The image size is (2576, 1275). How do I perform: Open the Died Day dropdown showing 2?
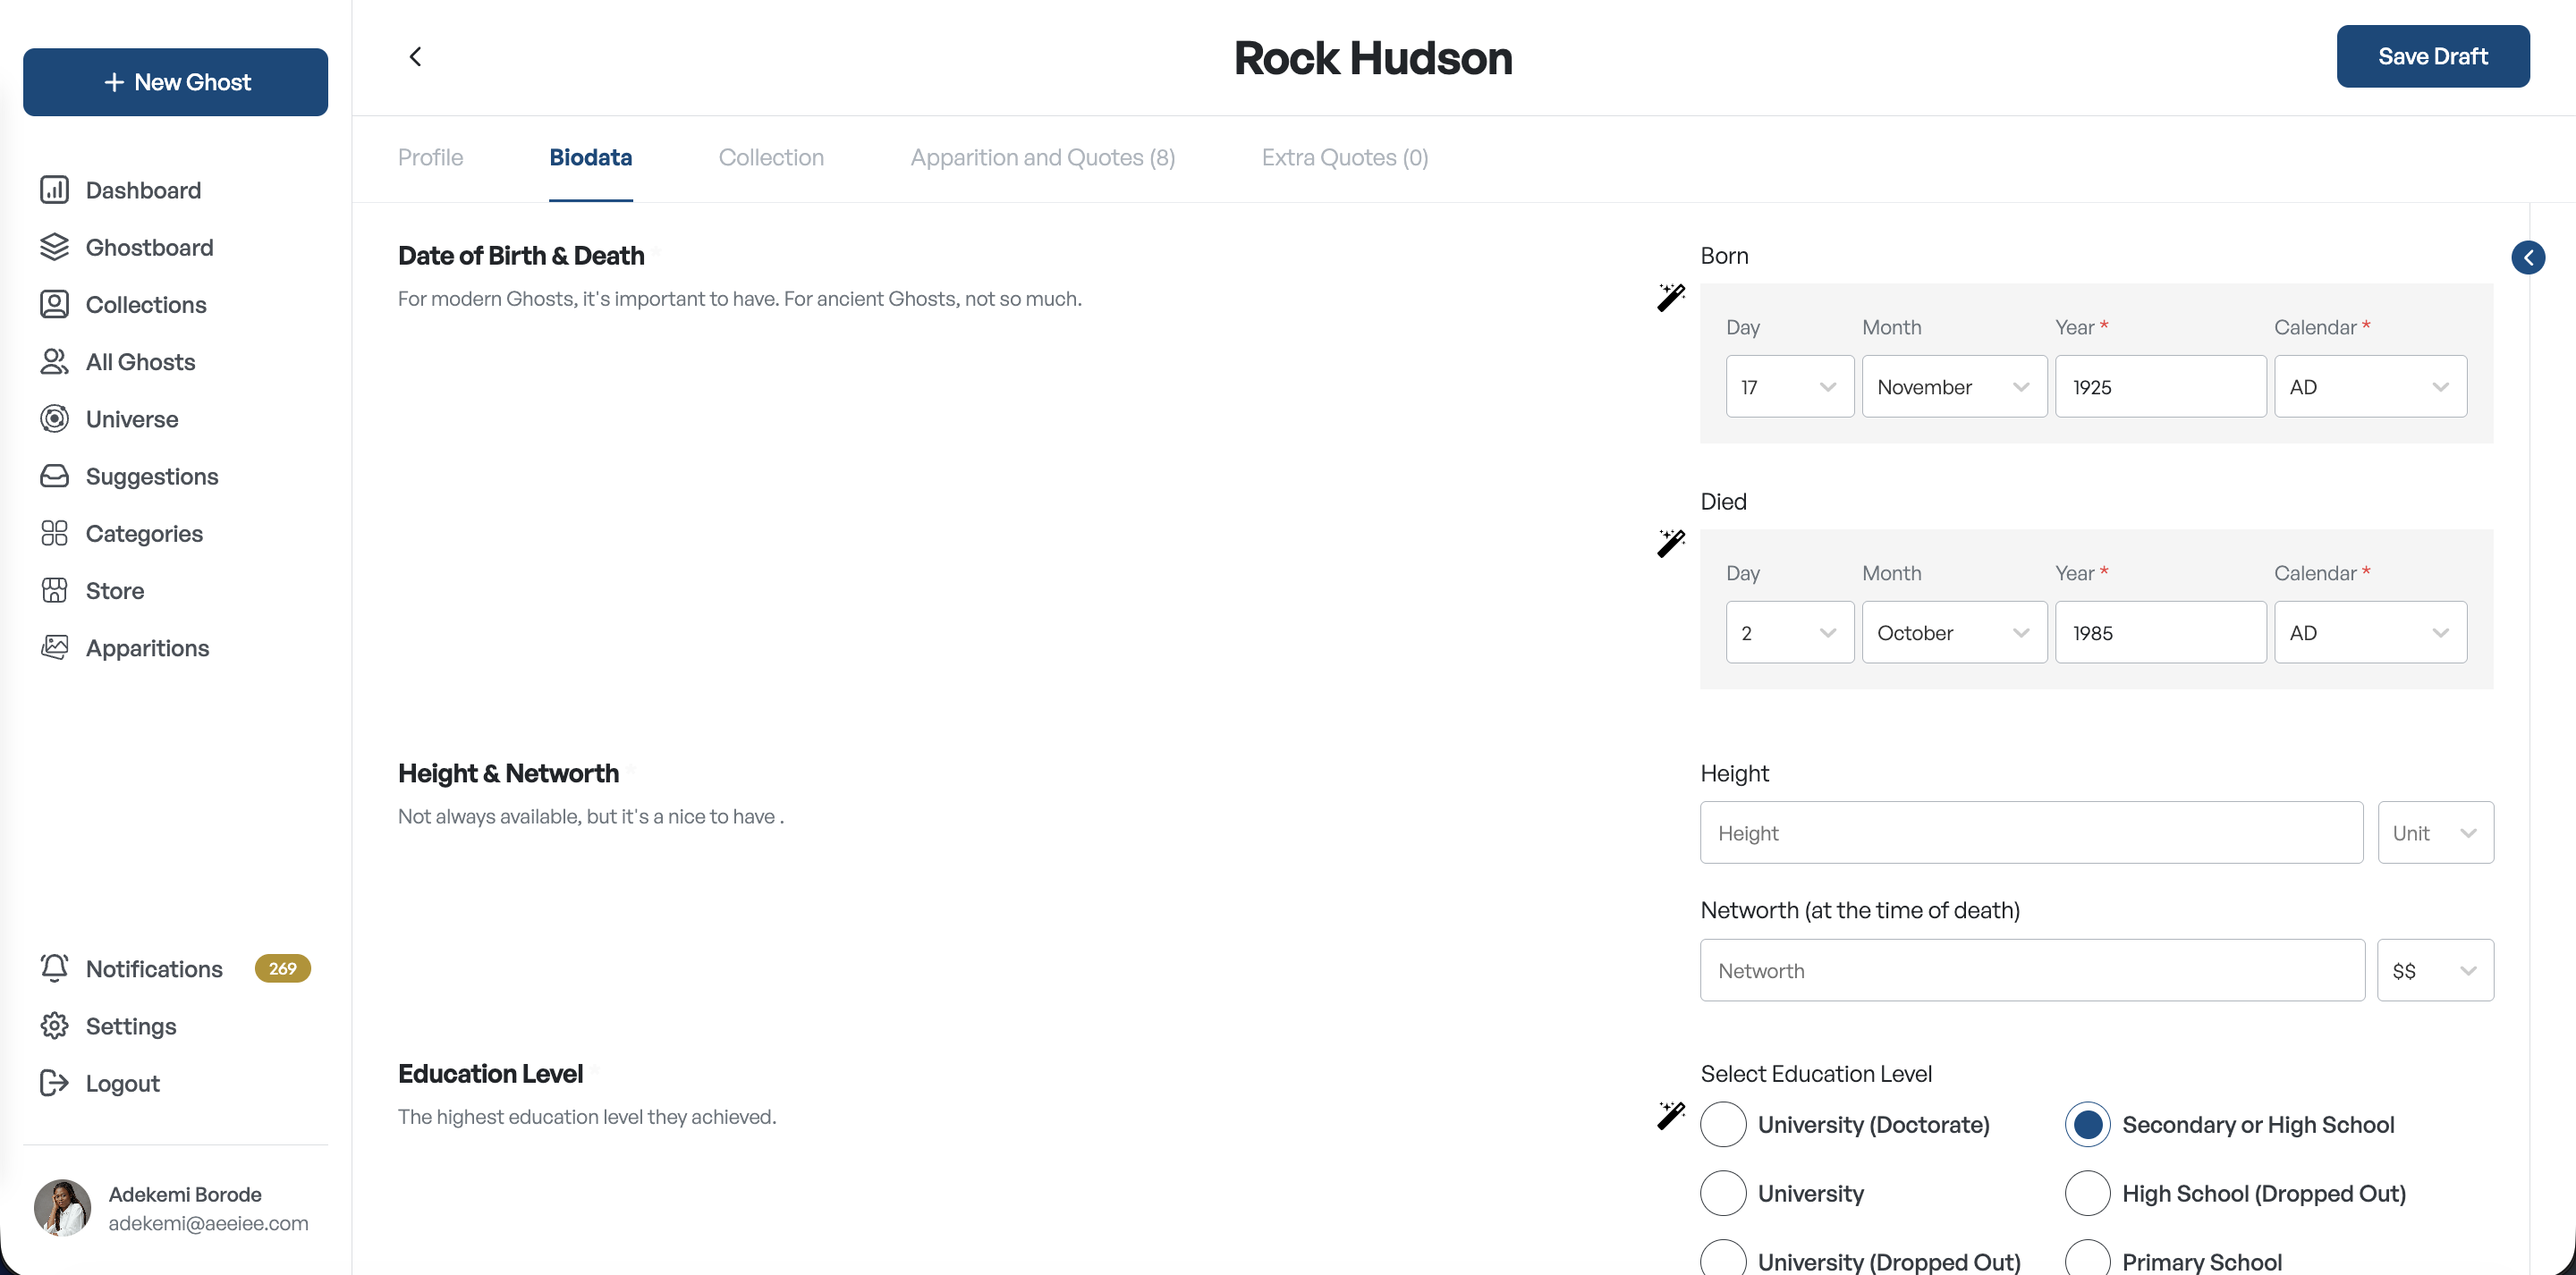[1790, 633]
